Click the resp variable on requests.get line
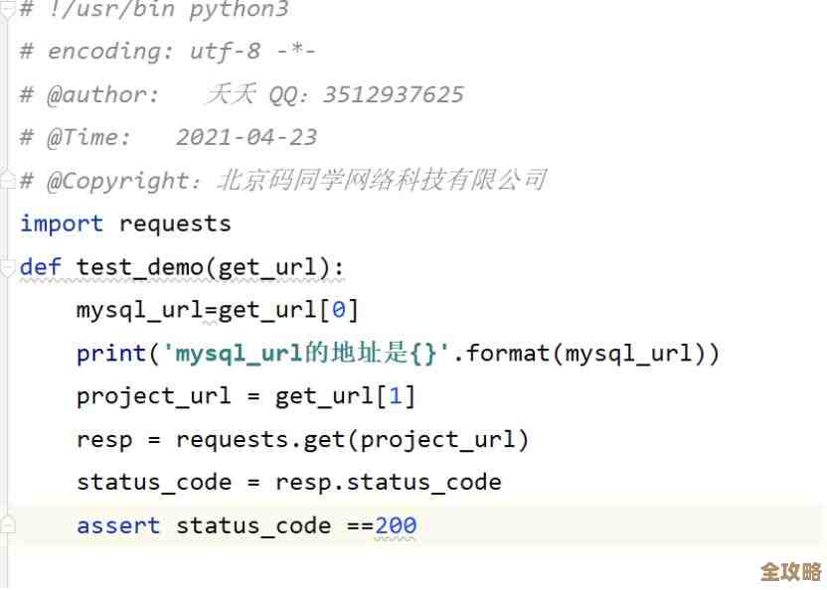Screen dimensions: 827x590 (104, 439)
